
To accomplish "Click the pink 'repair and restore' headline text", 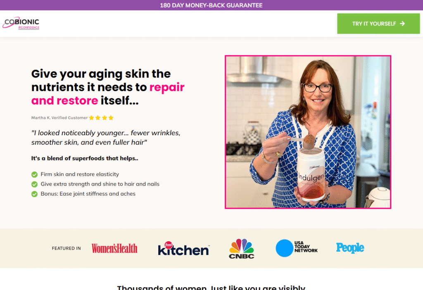I will point(108,94).
